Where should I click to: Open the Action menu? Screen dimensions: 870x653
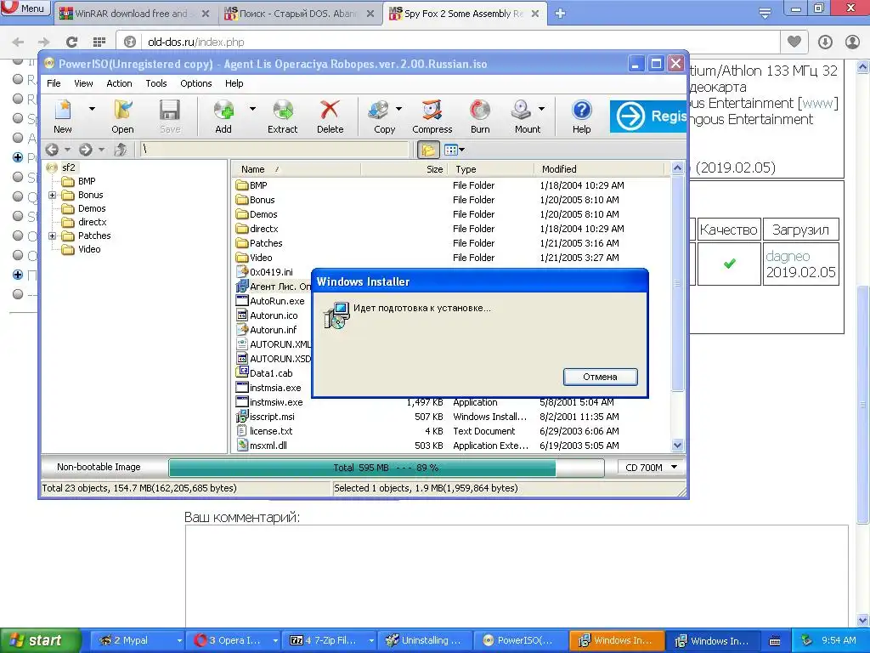tap(119, 83)
